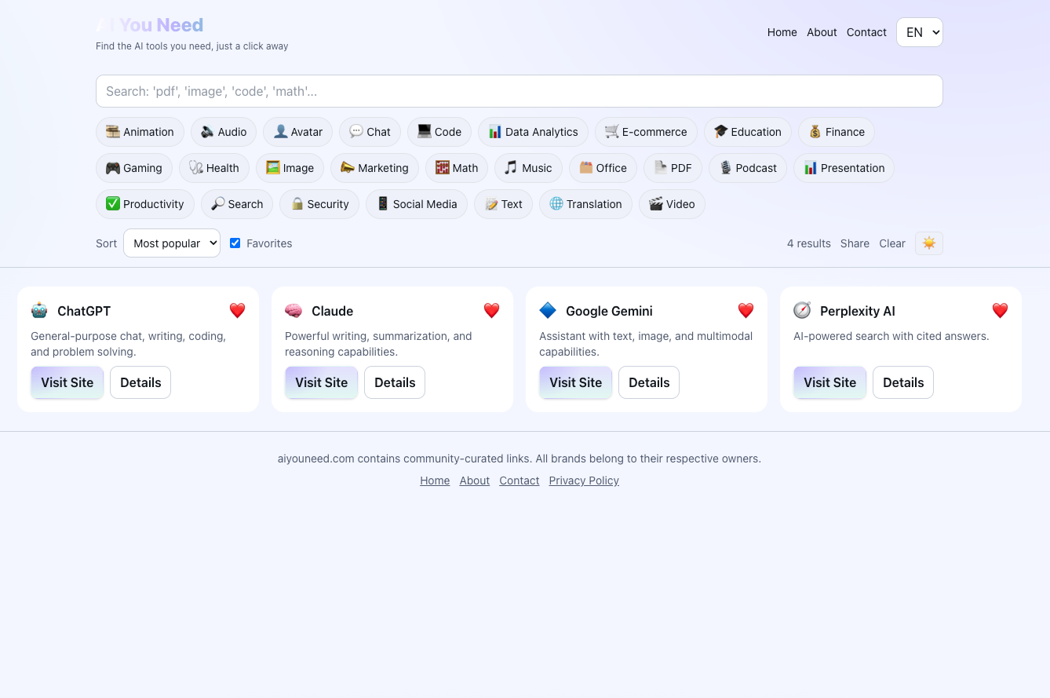The image size is (1050, 698).
Task: Click the '4 results' count text
Action: (x=809, y=243)
